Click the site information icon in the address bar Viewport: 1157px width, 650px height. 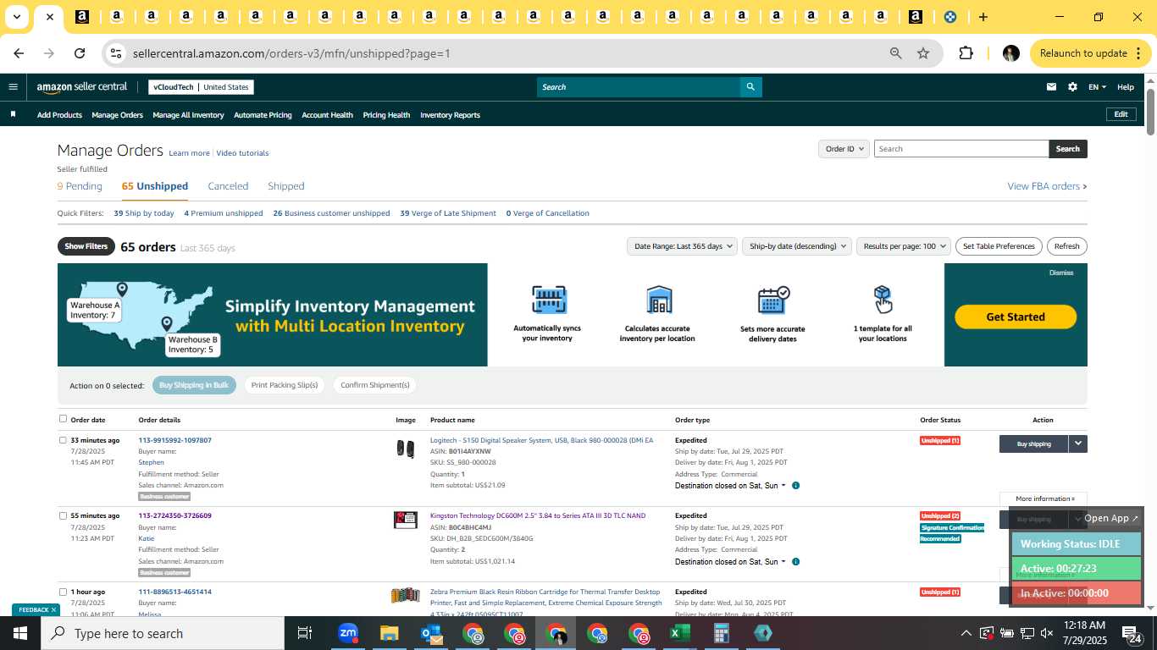115,53
